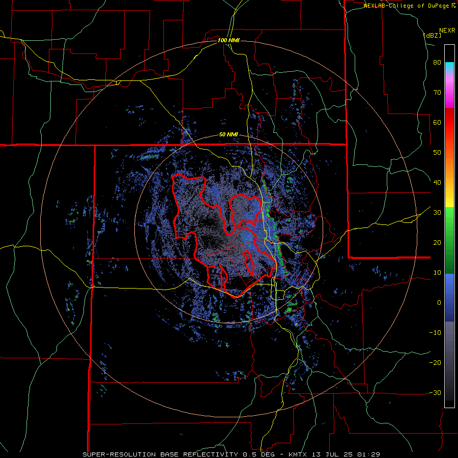Viewport: 458px width, 458px height.
Task: Click the 100 NMI range ring label
Action: click(228, 40)
